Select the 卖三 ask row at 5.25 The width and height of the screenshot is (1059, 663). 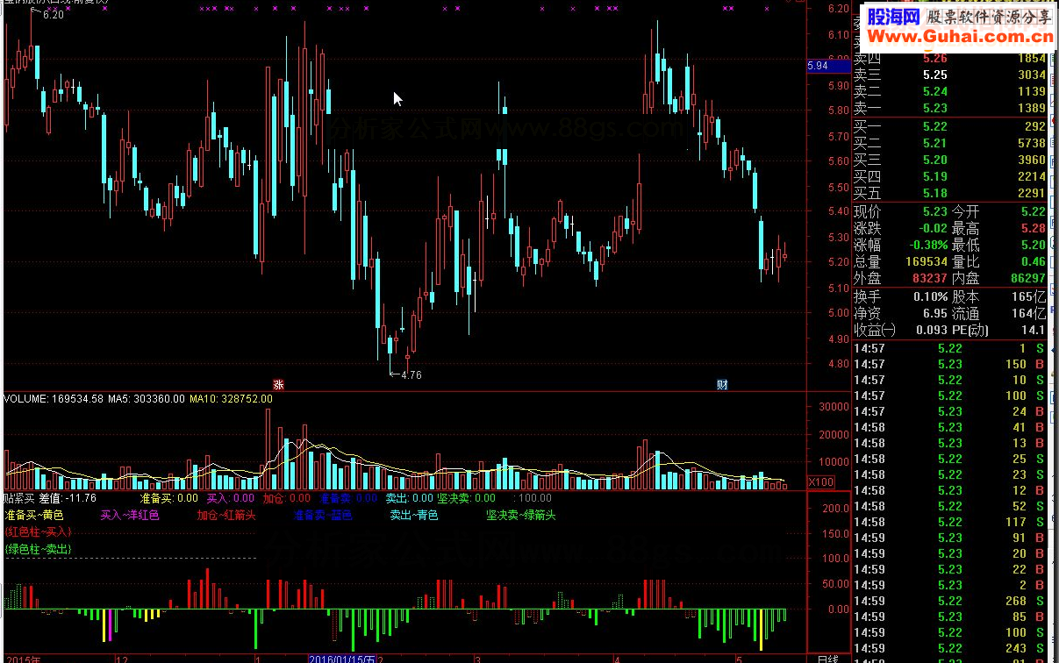[x=950, y=75]
